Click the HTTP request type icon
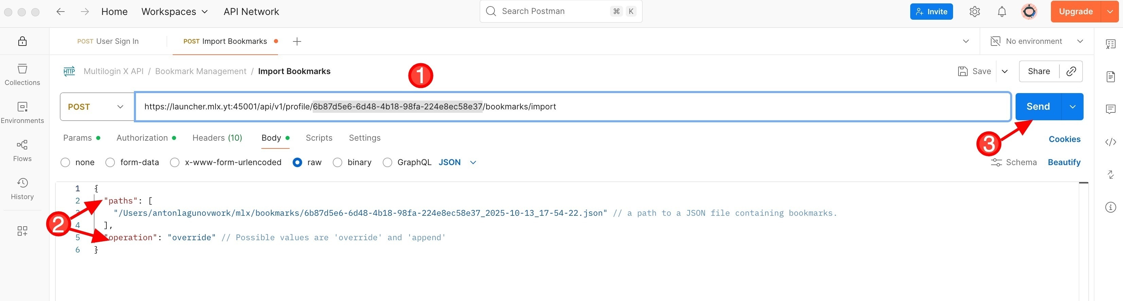The height and width of the screenshot is (301, 1123). point(69,71)
